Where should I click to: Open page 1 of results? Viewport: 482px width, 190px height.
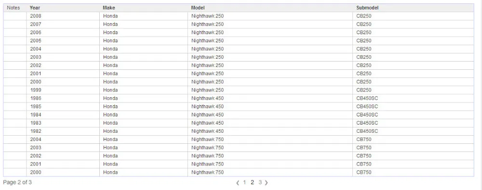click(x=244, y=182)
